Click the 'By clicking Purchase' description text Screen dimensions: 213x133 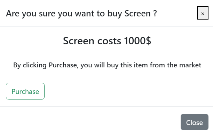(107, 65)
